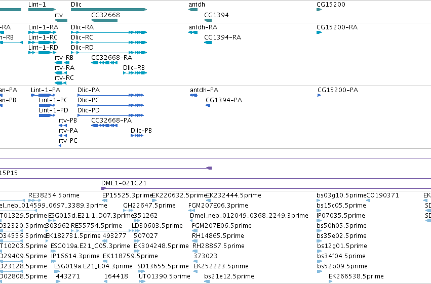Click the Dlic-RA transcript
Viewport: 431px width, 284px height.
109,32
